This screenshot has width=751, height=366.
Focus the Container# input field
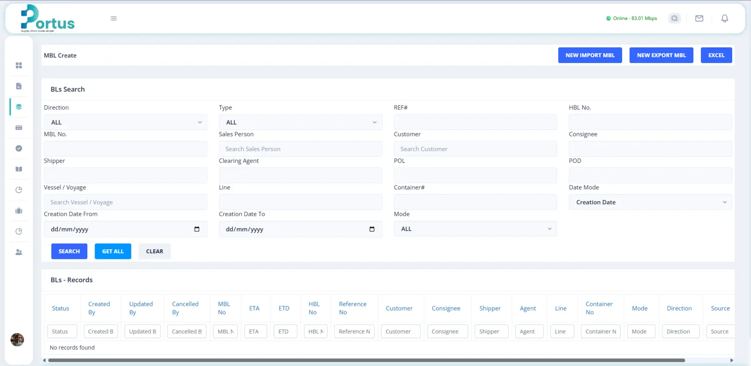475,202
